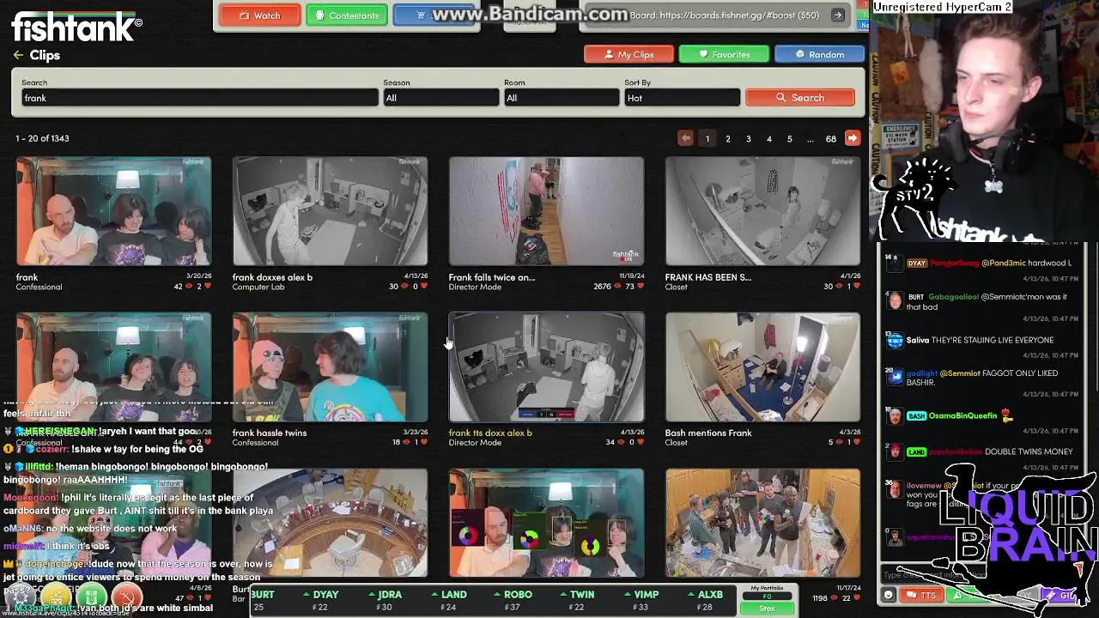Image resolution: width=1099 pixels, height=618 pixels.
Task: Click the "frank tts doxx alex b" title
Action: pos(490,433)
